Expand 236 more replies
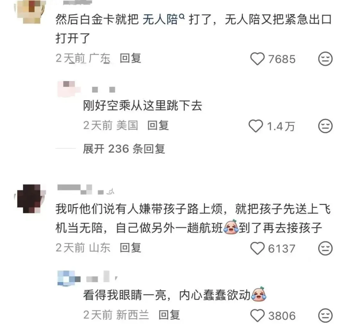This screenshot has width=347, height=327. tap(124, 149)
